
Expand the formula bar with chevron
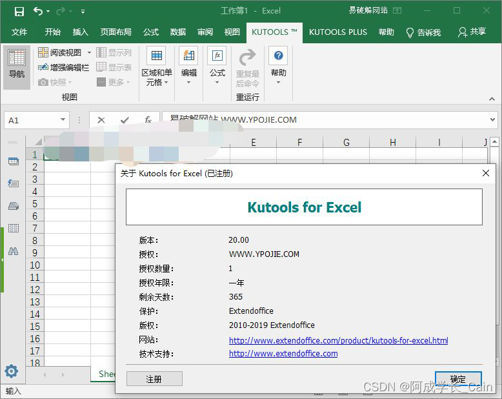pyautogui.click(x=492, y=119)
